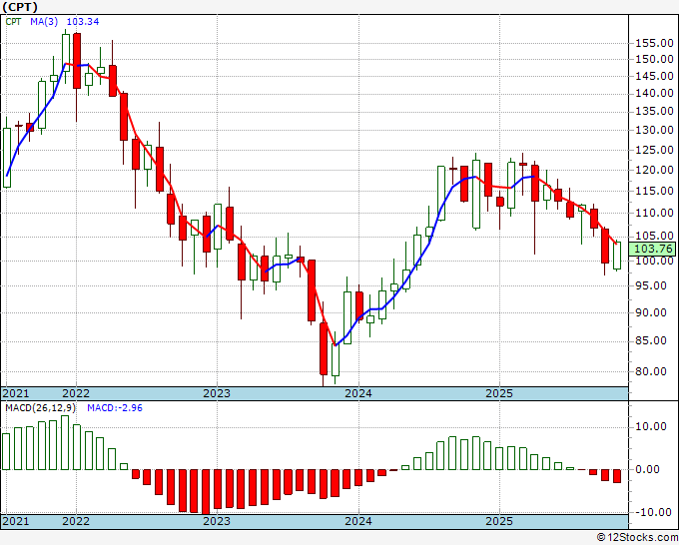The image size is (679, 545).
Task: Click the 2024 label on MACD panel axis
Action: coord(358,521)
